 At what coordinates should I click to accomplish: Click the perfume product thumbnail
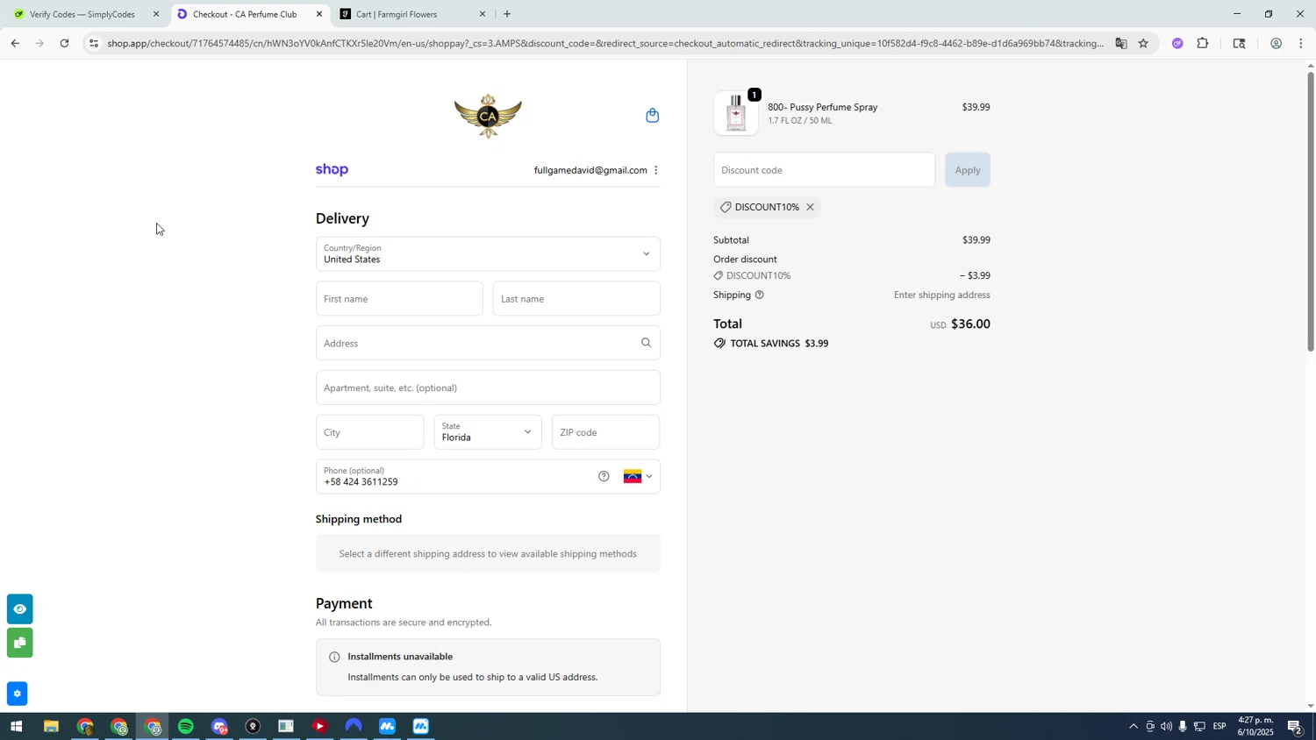[736, 113]
